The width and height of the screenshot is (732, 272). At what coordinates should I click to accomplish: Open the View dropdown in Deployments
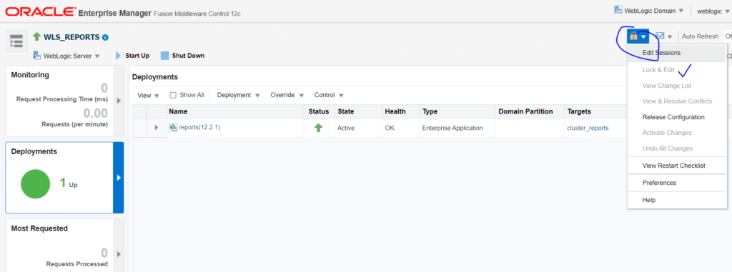coord(149,95)
